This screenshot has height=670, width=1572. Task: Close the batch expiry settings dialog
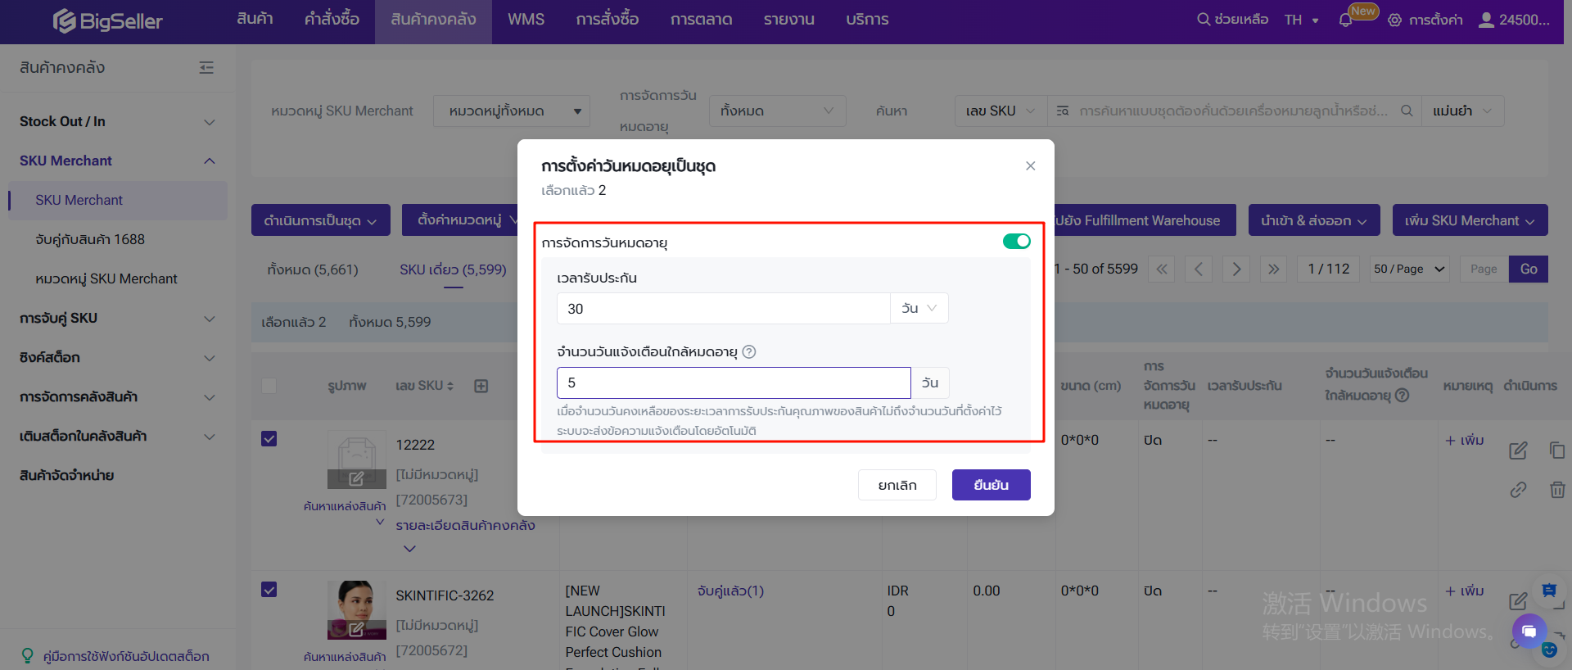click(1030, 165)
